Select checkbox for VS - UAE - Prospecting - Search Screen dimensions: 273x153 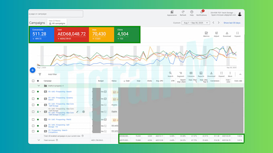(x=33, y=91)
